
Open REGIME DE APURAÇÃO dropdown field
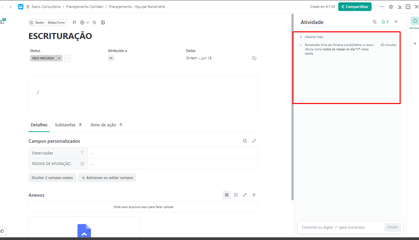click(x=173, y=164)
